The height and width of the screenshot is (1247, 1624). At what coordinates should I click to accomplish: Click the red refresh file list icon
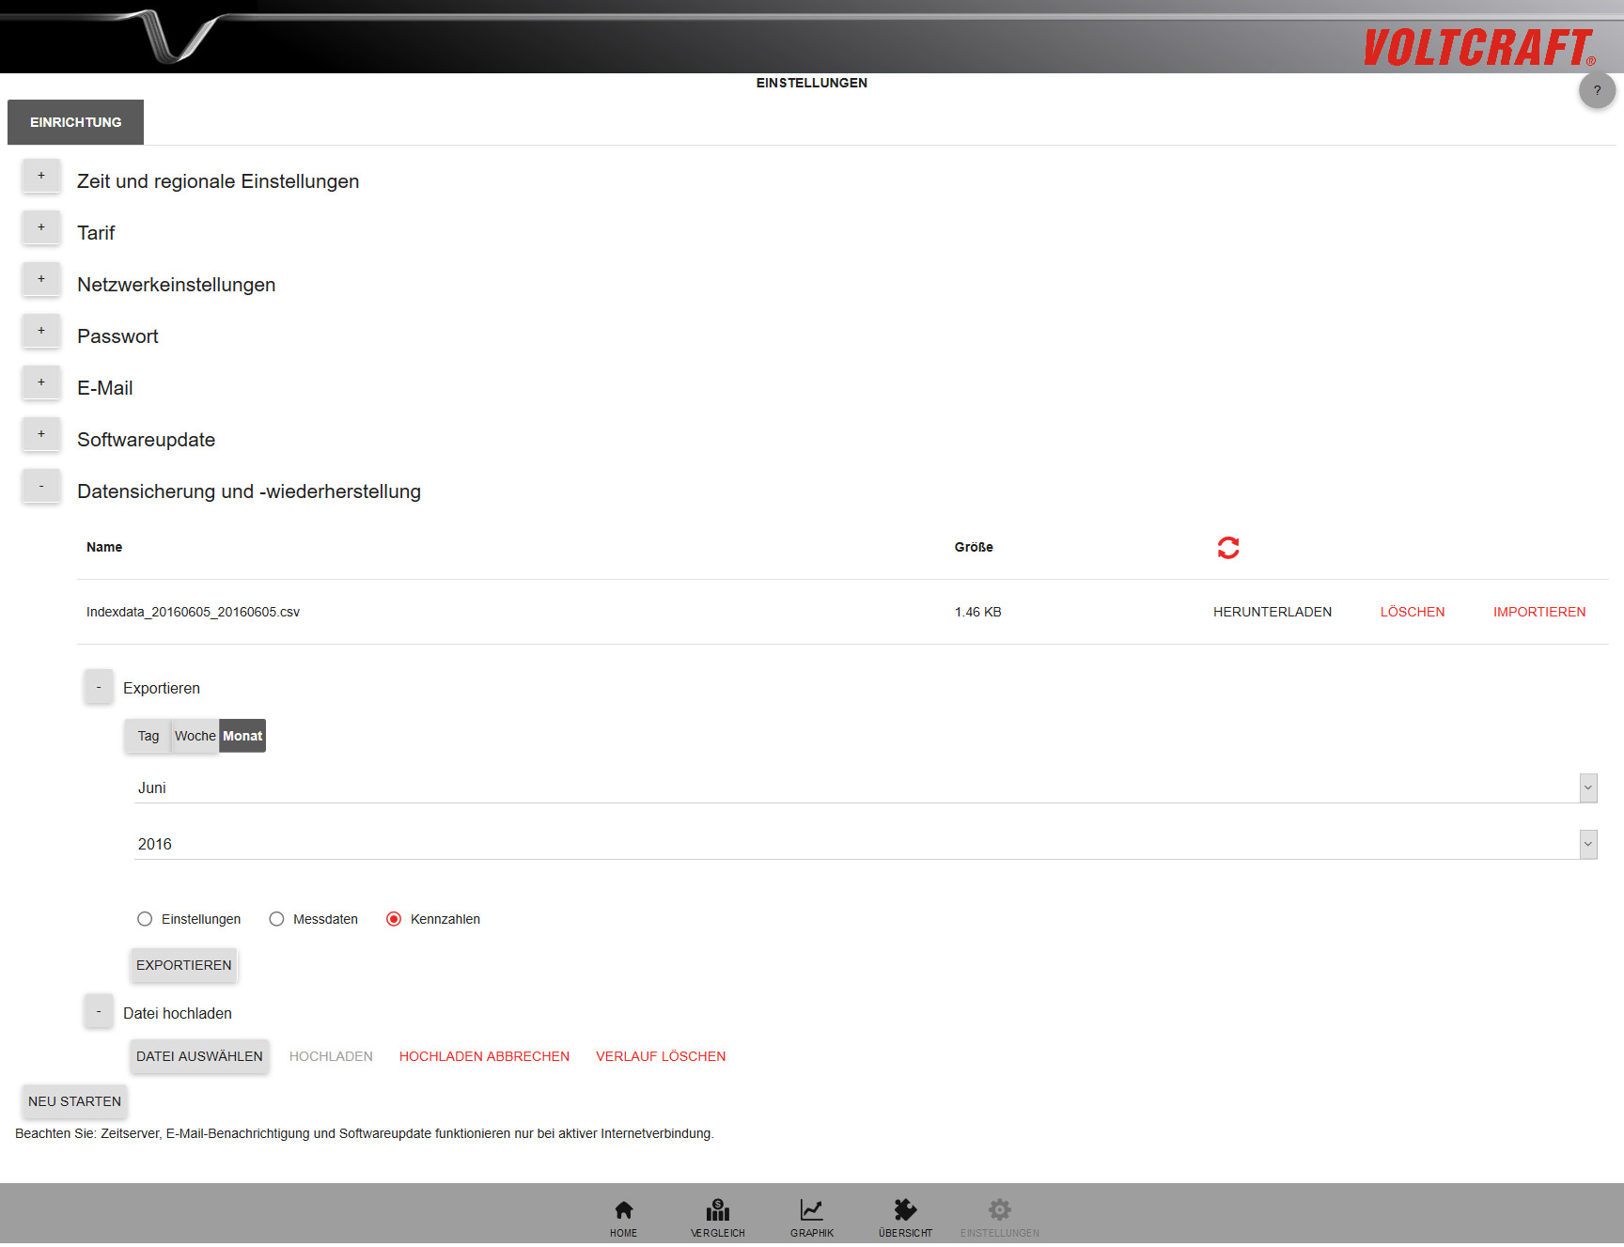coord(1228,547)
